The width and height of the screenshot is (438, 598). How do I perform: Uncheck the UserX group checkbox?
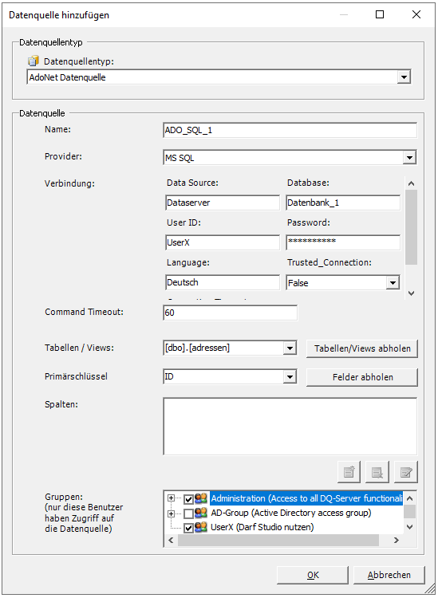pos(188,528)
